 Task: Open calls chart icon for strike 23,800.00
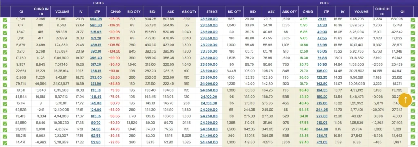click(5, 59)
